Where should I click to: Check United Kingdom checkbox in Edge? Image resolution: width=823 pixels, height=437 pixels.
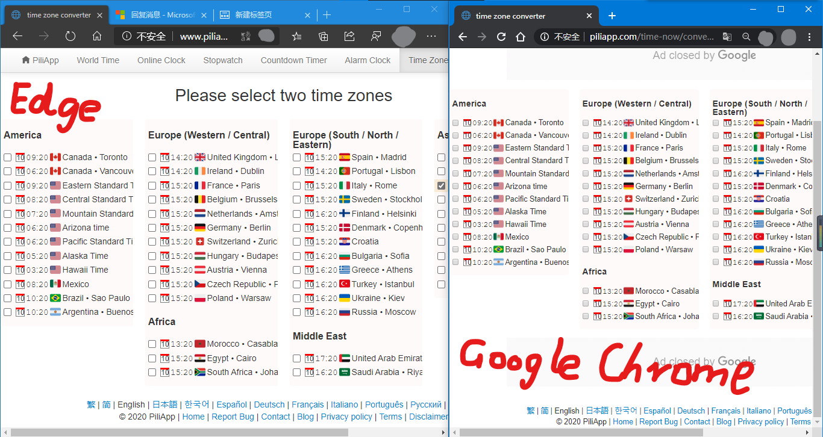152,157
